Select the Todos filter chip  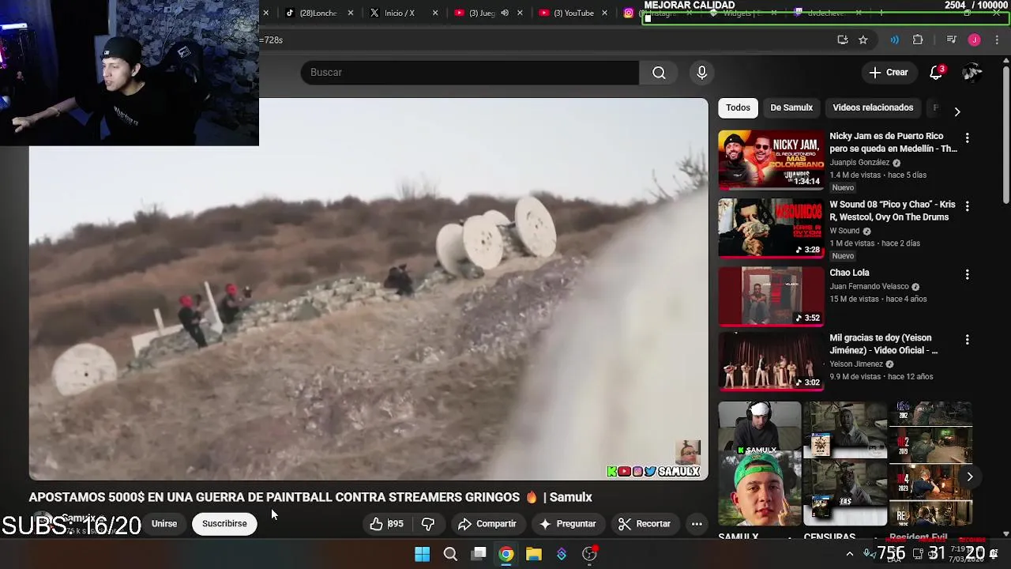pos(738,107)
